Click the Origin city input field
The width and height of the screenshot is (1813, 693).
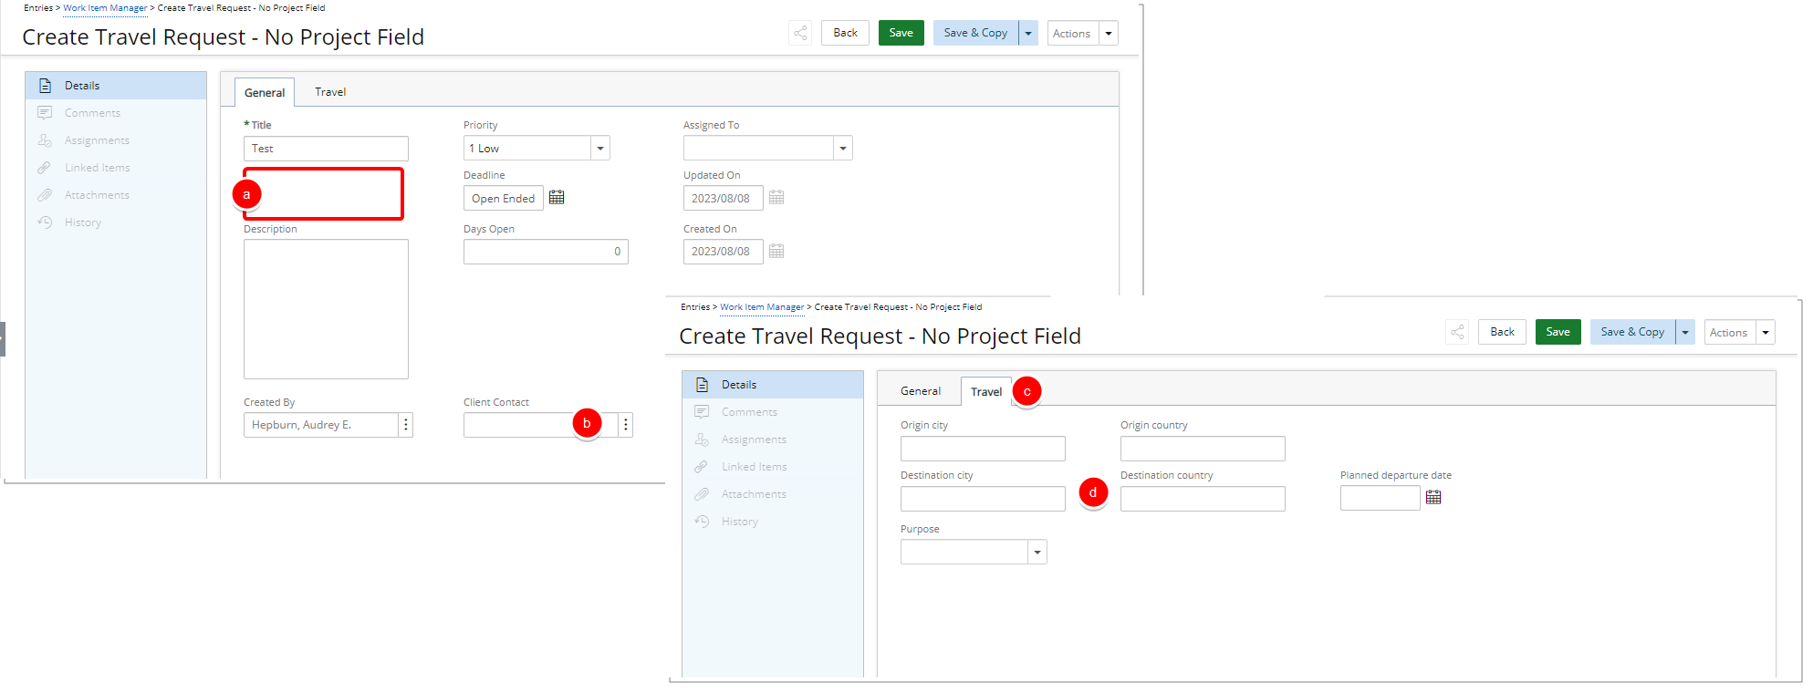[x=982, y=449]
